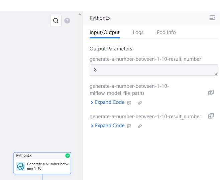The image size is (220, 180).
Task: Open the question mark help icon
Action: tap(67, 21)
